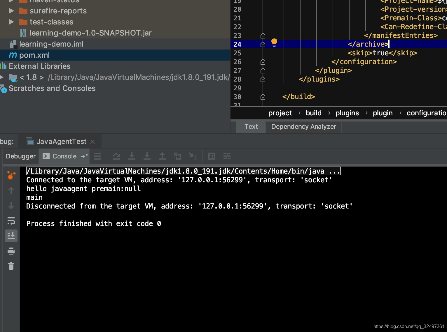Switch to Dependency Analyzer tab

(304, 127)
